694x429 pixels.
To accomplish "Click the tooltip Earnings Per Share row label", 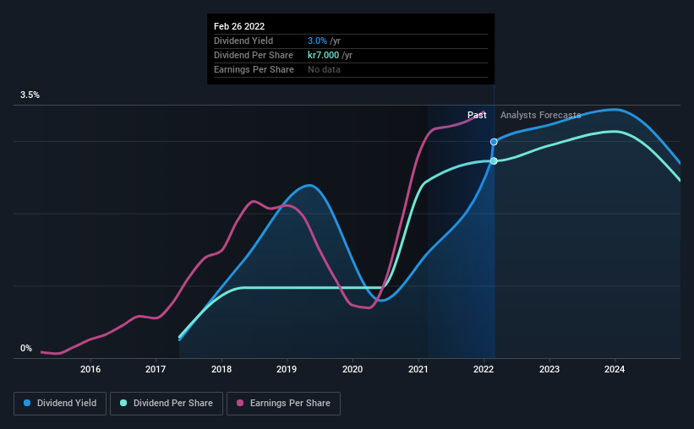I will click(x=254, y=69).
